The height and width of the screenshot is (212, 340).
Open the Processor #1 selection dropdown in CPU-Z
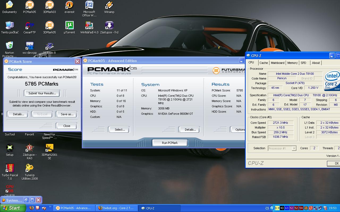(282, 148)
